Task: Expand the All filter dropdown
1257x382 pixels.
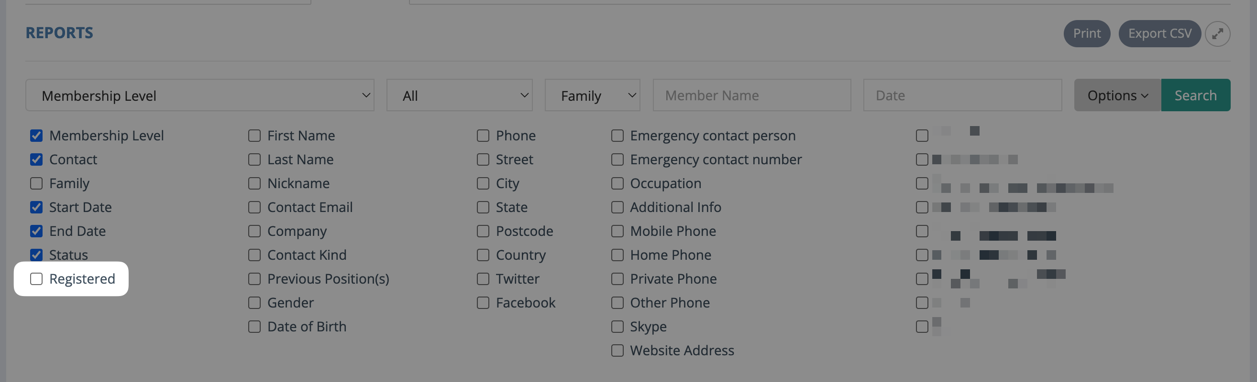Action: point(459,95)
